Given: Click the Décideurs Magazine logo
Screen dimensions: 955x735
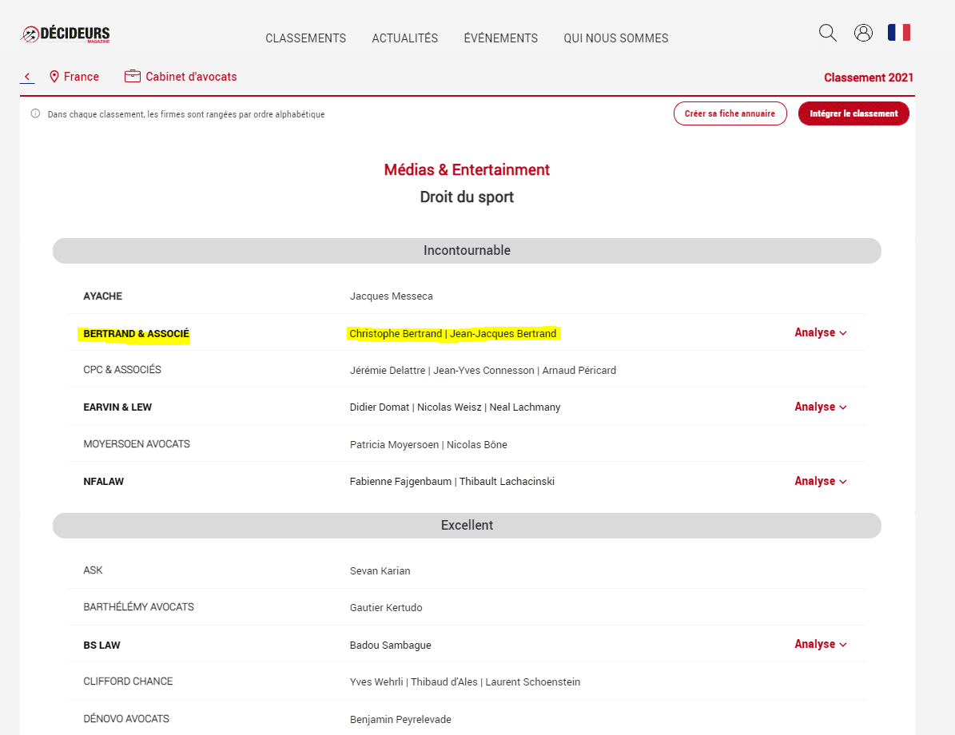Looking at the screenshot, I should 66,35.
